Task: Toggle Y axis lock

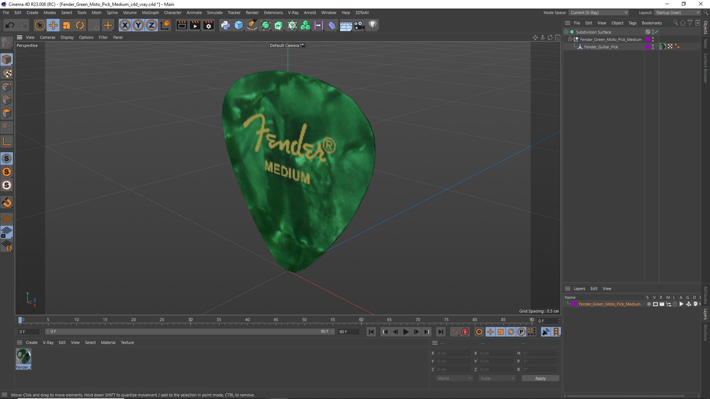Action: pos(138,25)
